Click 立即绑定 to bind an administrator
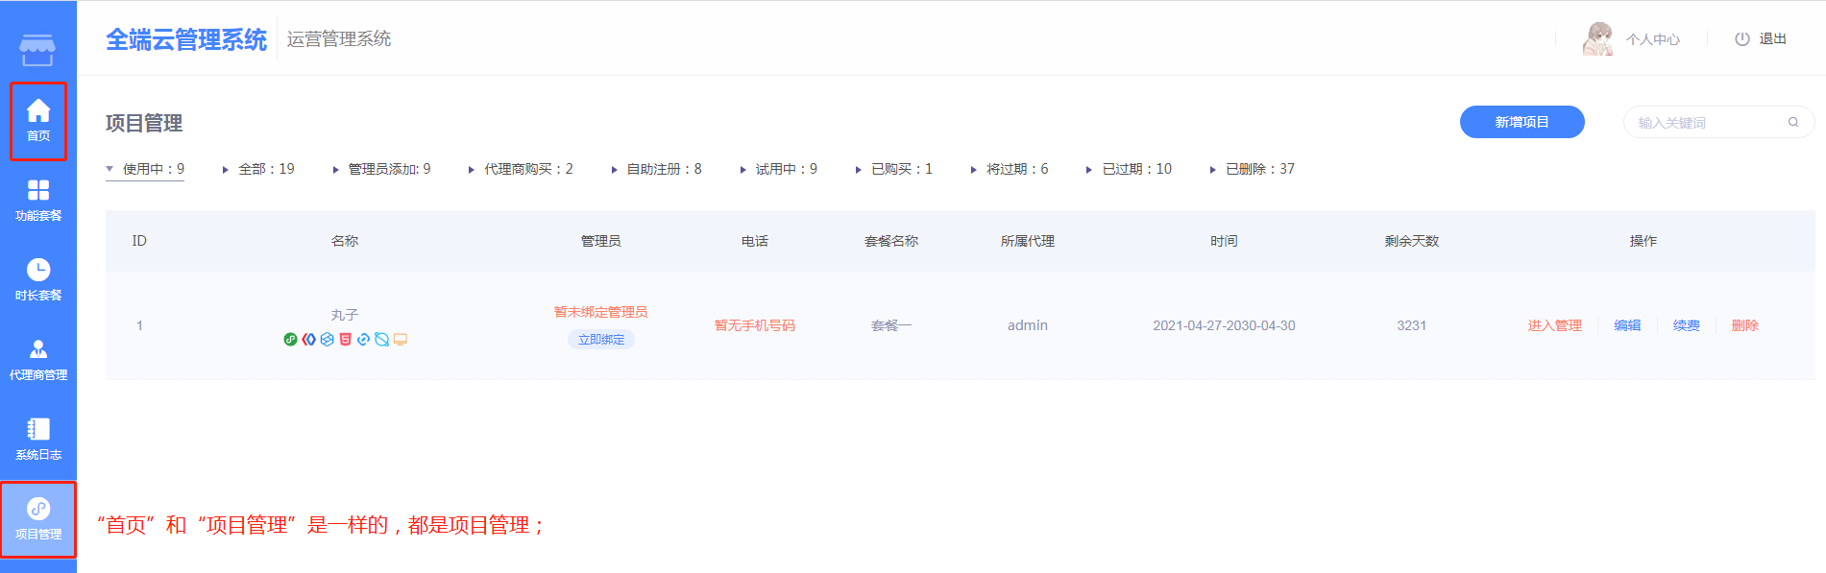Screen dimensions: 1826x573 pyautogui.click(x=601, y=339)
